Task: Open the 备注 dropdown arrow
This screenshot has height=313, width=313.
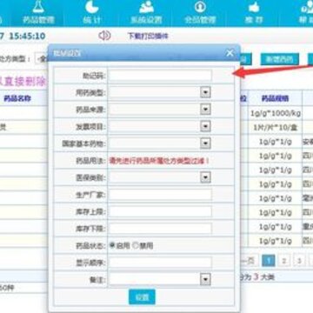Action: pos(205,279)
